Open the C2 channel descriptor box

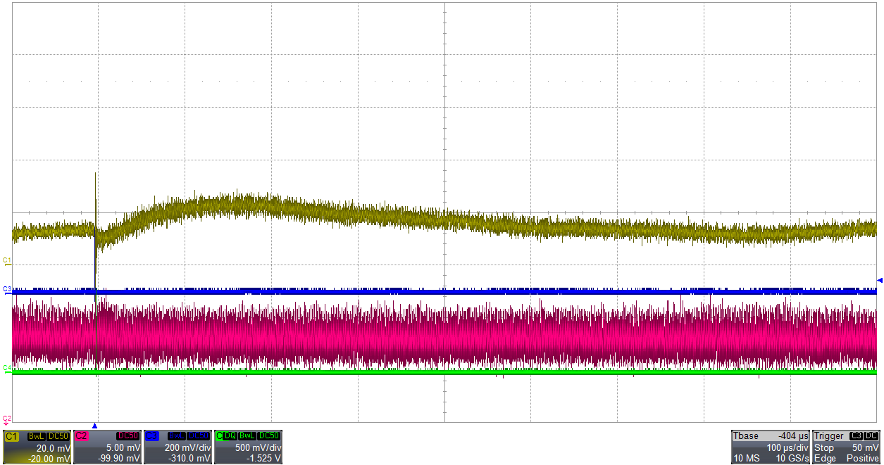click(x=107, y=447)
